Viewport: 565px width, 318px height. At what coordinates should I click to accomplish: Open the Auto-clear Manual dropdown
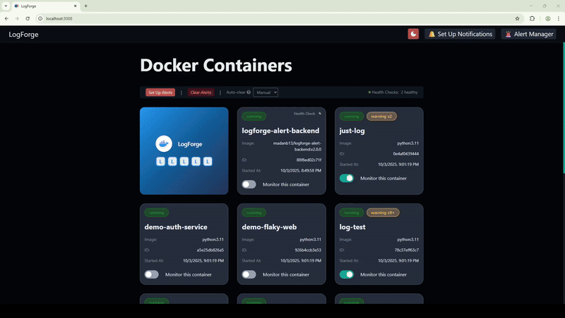point(266,93)
